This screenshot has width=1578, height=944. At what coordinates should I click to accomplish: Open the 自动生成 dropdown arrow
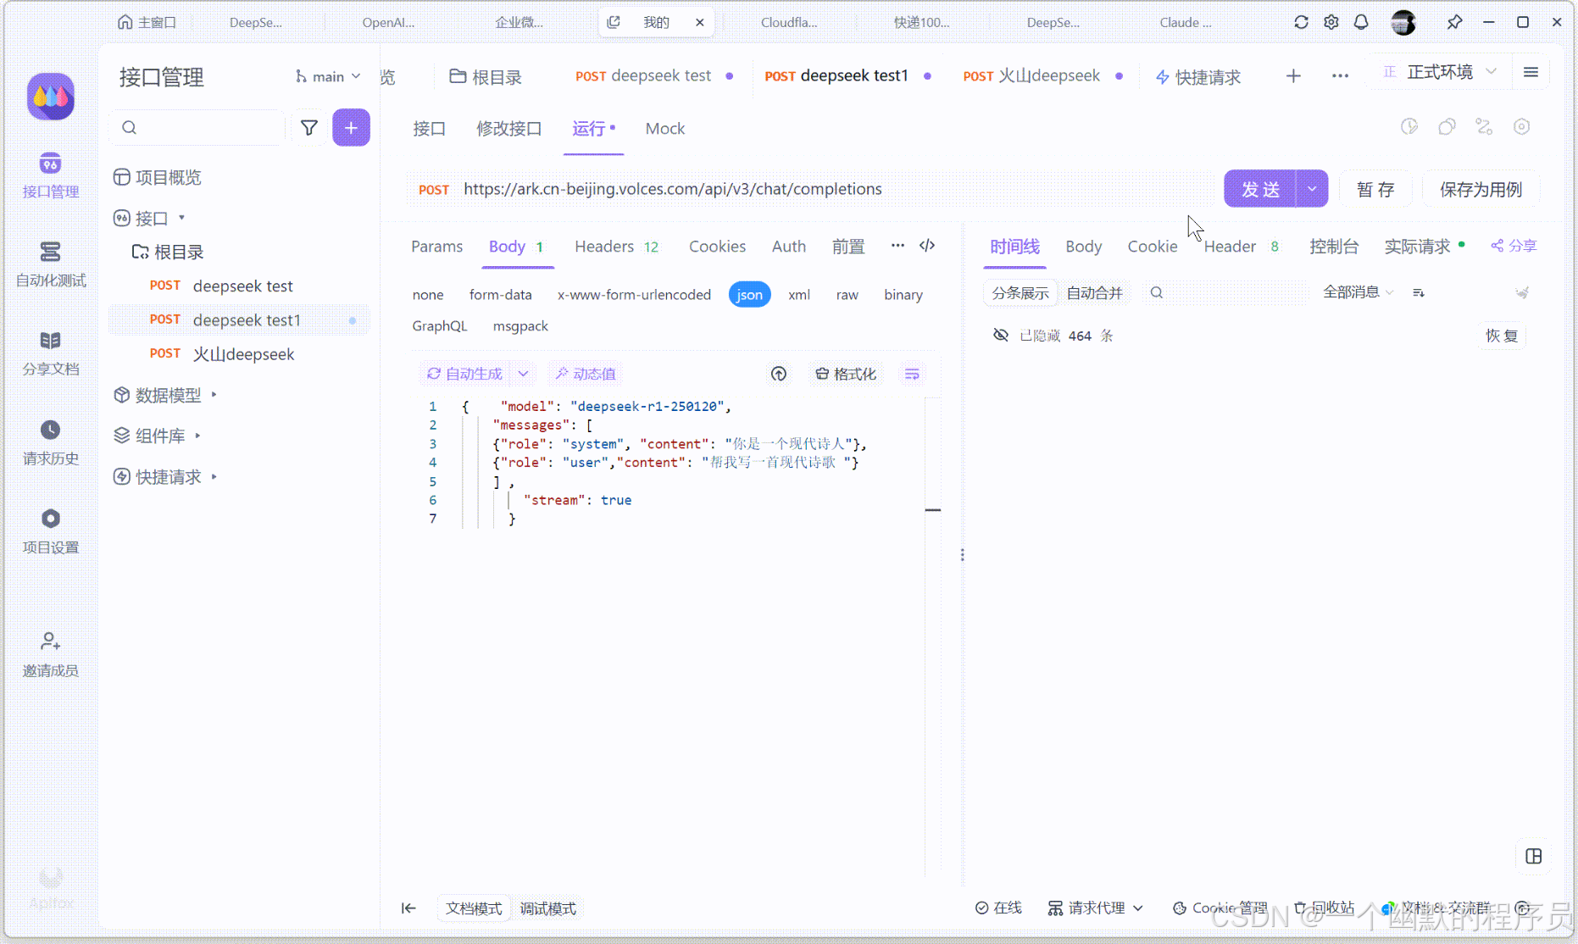523,374
